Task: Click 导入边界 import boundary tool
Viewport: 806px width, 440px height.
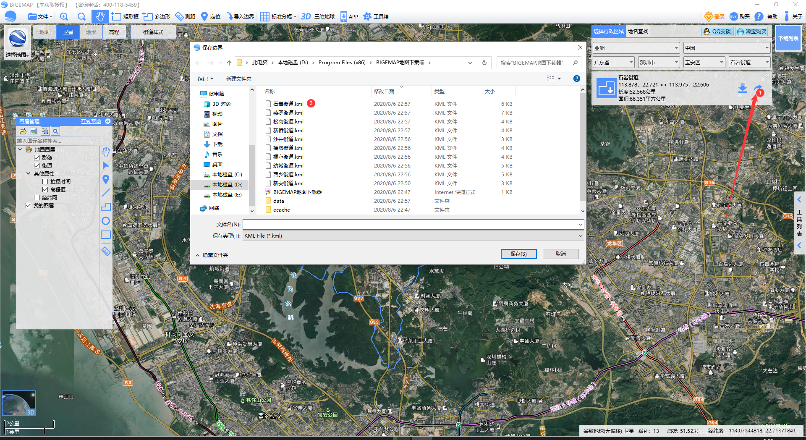Action: [x=241, y=16]
